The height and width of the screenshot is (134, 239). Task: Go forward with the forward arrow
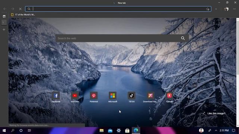(x=13, y=9)
